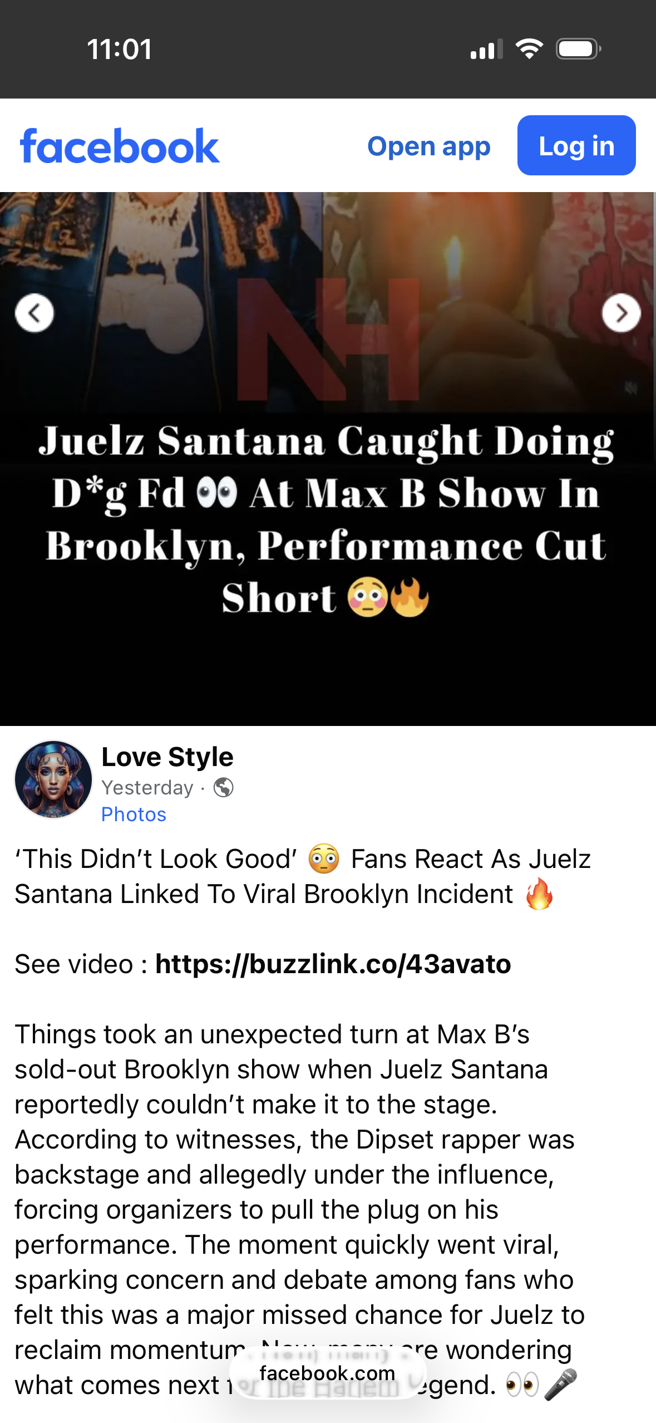Screen dimensions: 656x1423
Task: Tap the 11:01 status bar clock
Action: (x=120, y=49)
